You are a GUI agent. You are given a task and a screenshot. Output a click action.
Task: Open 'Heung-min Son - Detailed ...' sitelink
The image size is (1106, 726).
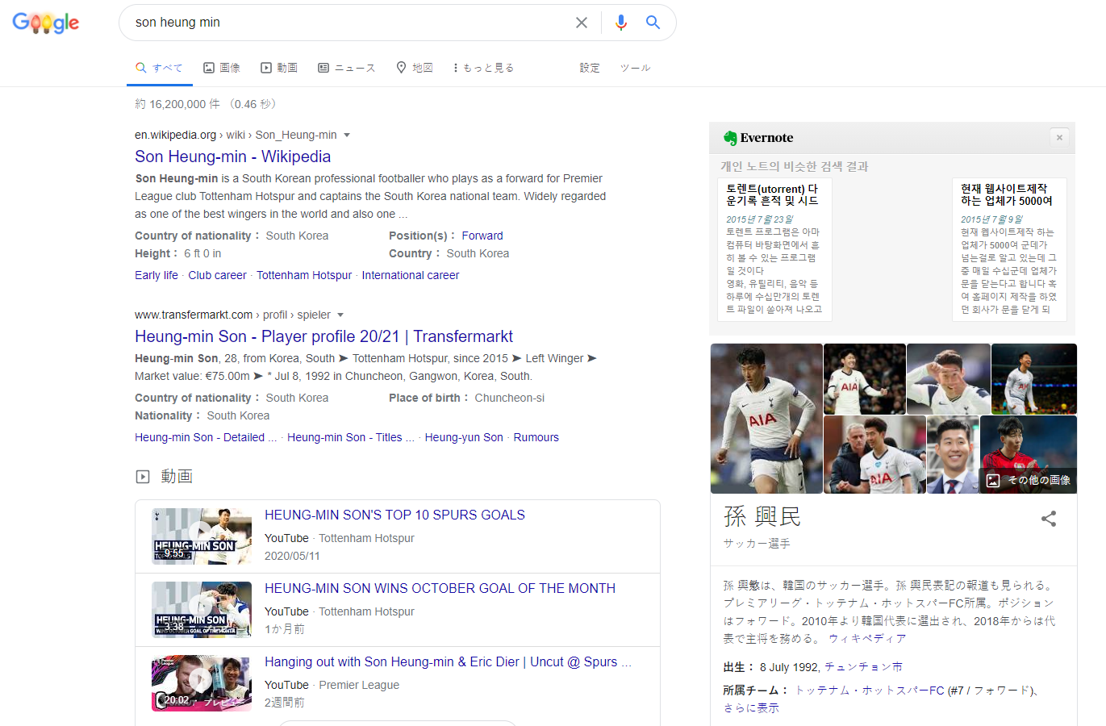point(206,437)
